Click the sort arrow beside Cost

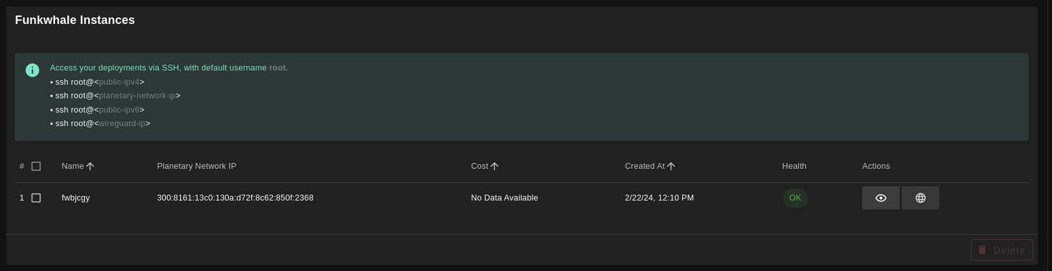494,166
